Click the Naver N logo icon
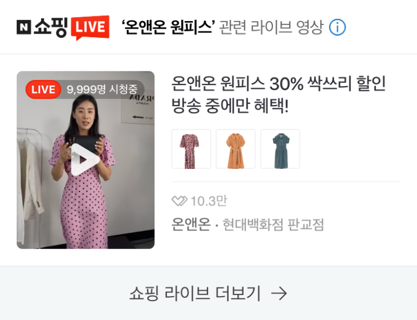 point(24,27)
